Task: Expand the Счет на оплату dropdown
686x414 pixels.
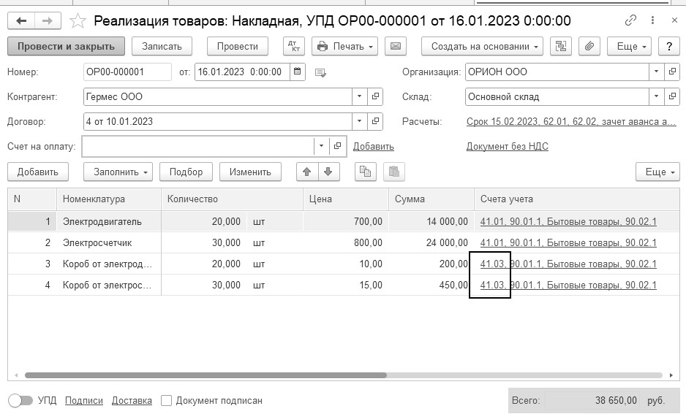Action: 321,146
